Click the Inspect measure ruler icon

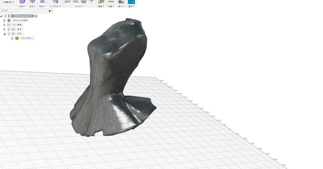[x=111, y=1]
